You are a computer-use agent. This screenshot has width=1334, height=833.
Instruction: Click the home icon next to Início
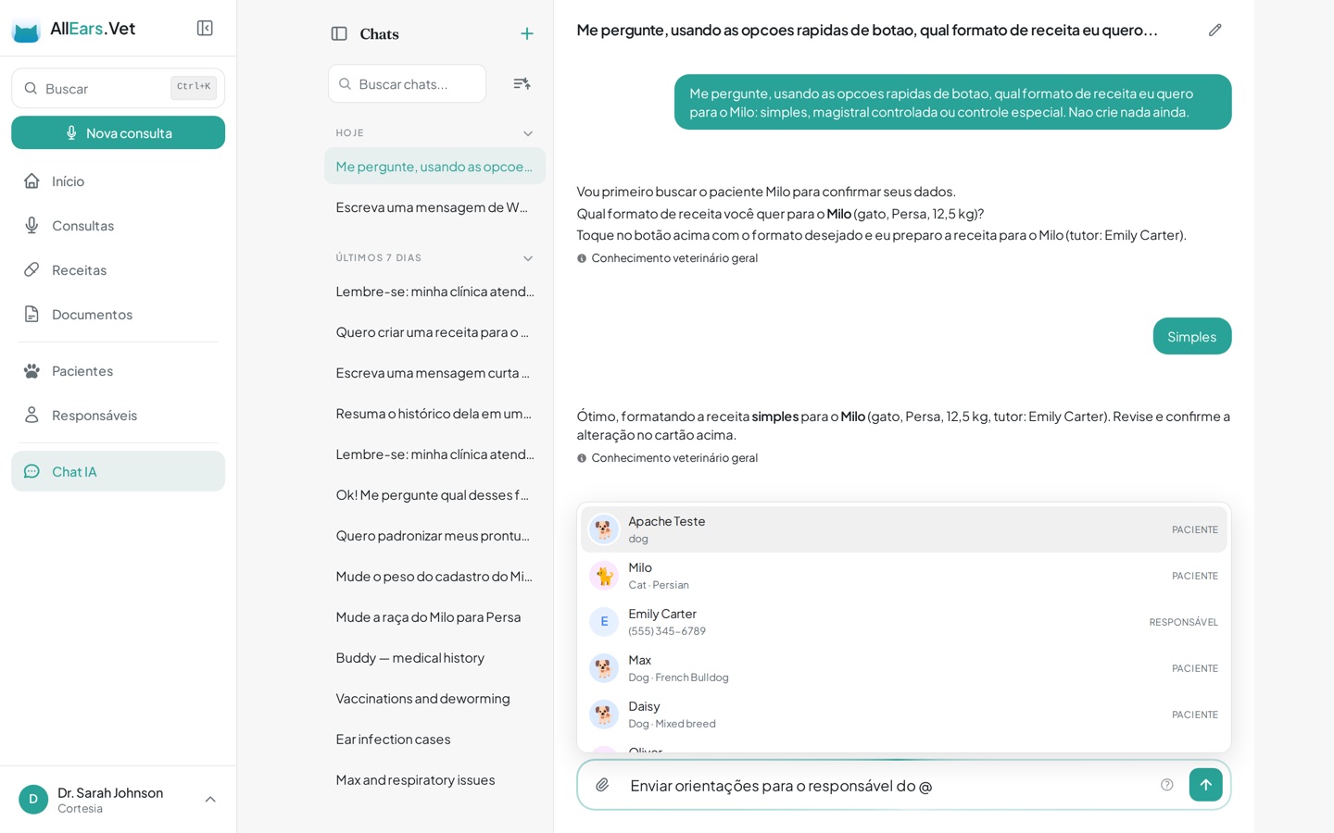point(31,180)
